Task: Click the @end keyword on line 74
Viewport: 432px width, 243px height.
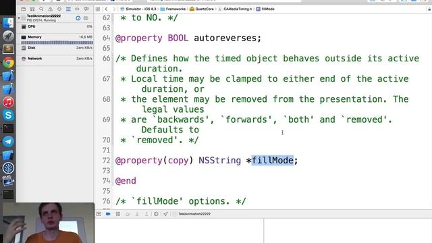Action: pyautogui.click(x=126, y=181)
